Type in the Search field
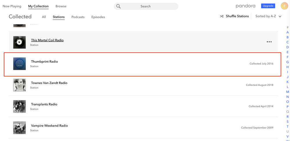The height and width of the screenshot is (141, 290). pos(149,6)
